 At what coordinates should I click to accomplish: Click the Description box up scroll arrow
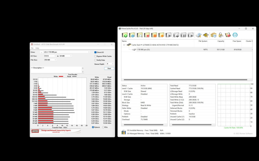tap(83, 68)
